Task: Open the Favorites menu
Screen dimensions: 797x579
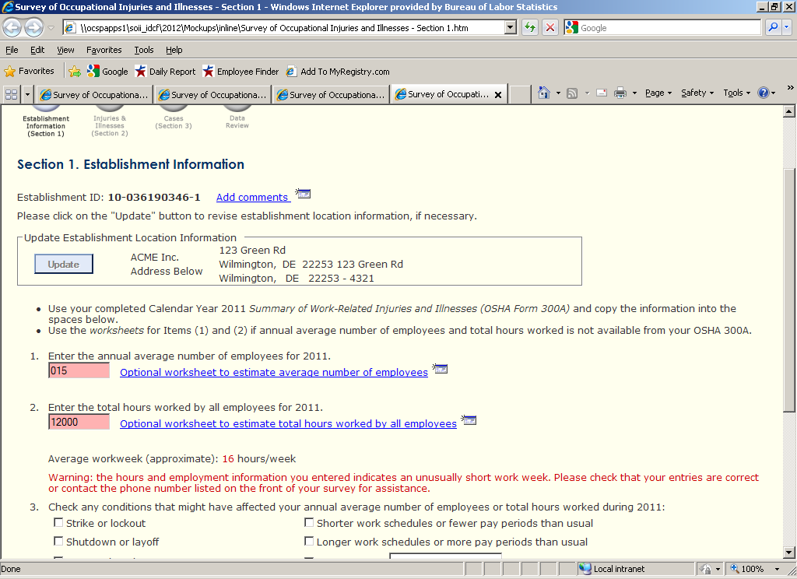Action: pos(104,50)
